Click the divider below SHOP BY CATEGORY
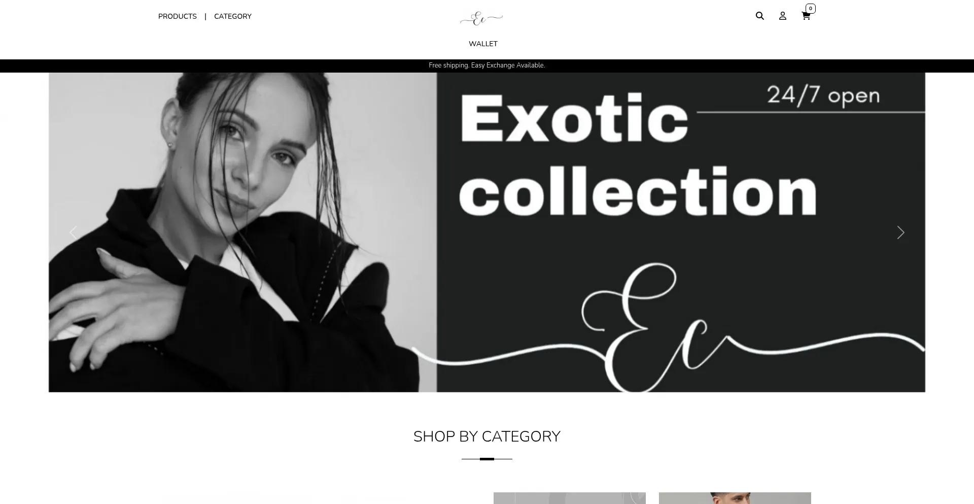This screenshot has height=504, width=974. point(487,459)
